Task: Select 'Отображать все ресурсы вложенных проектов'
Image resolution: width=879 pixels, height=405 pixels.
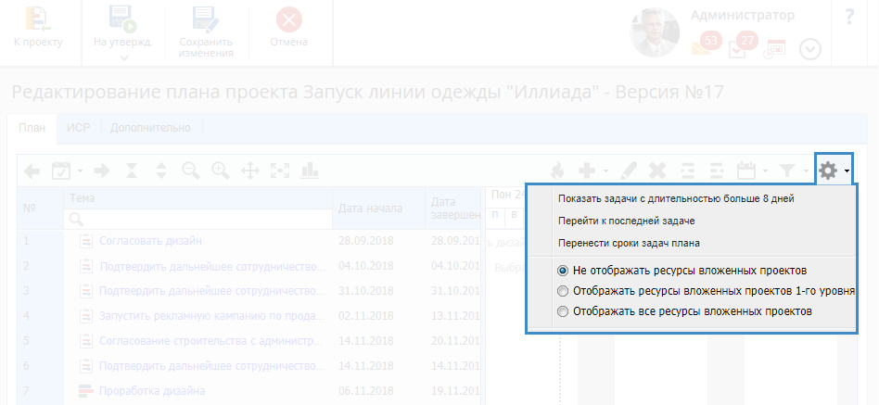Action: 562,311
